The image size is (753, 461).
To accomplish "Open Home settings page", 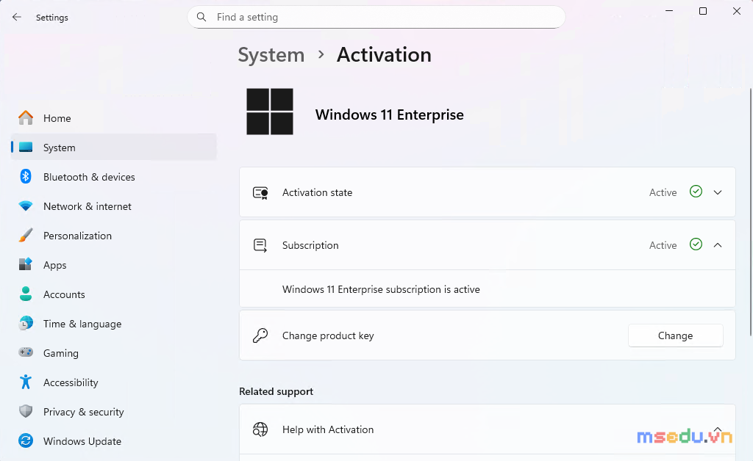I will [x=114, y=118].
